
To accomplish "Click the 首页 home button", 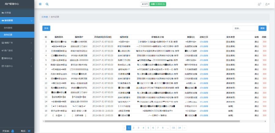I will pos(145,4).
